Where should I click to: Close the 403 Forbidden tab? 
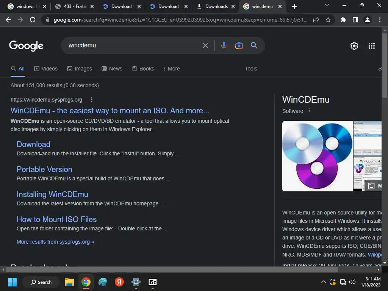point(92,6)
